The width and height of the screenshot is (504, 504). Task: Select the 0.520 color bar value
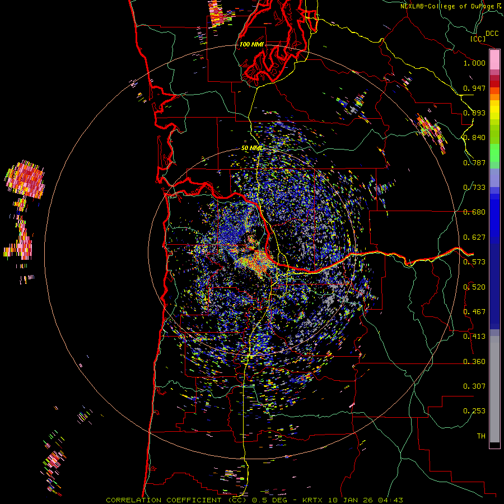(474, 287)
